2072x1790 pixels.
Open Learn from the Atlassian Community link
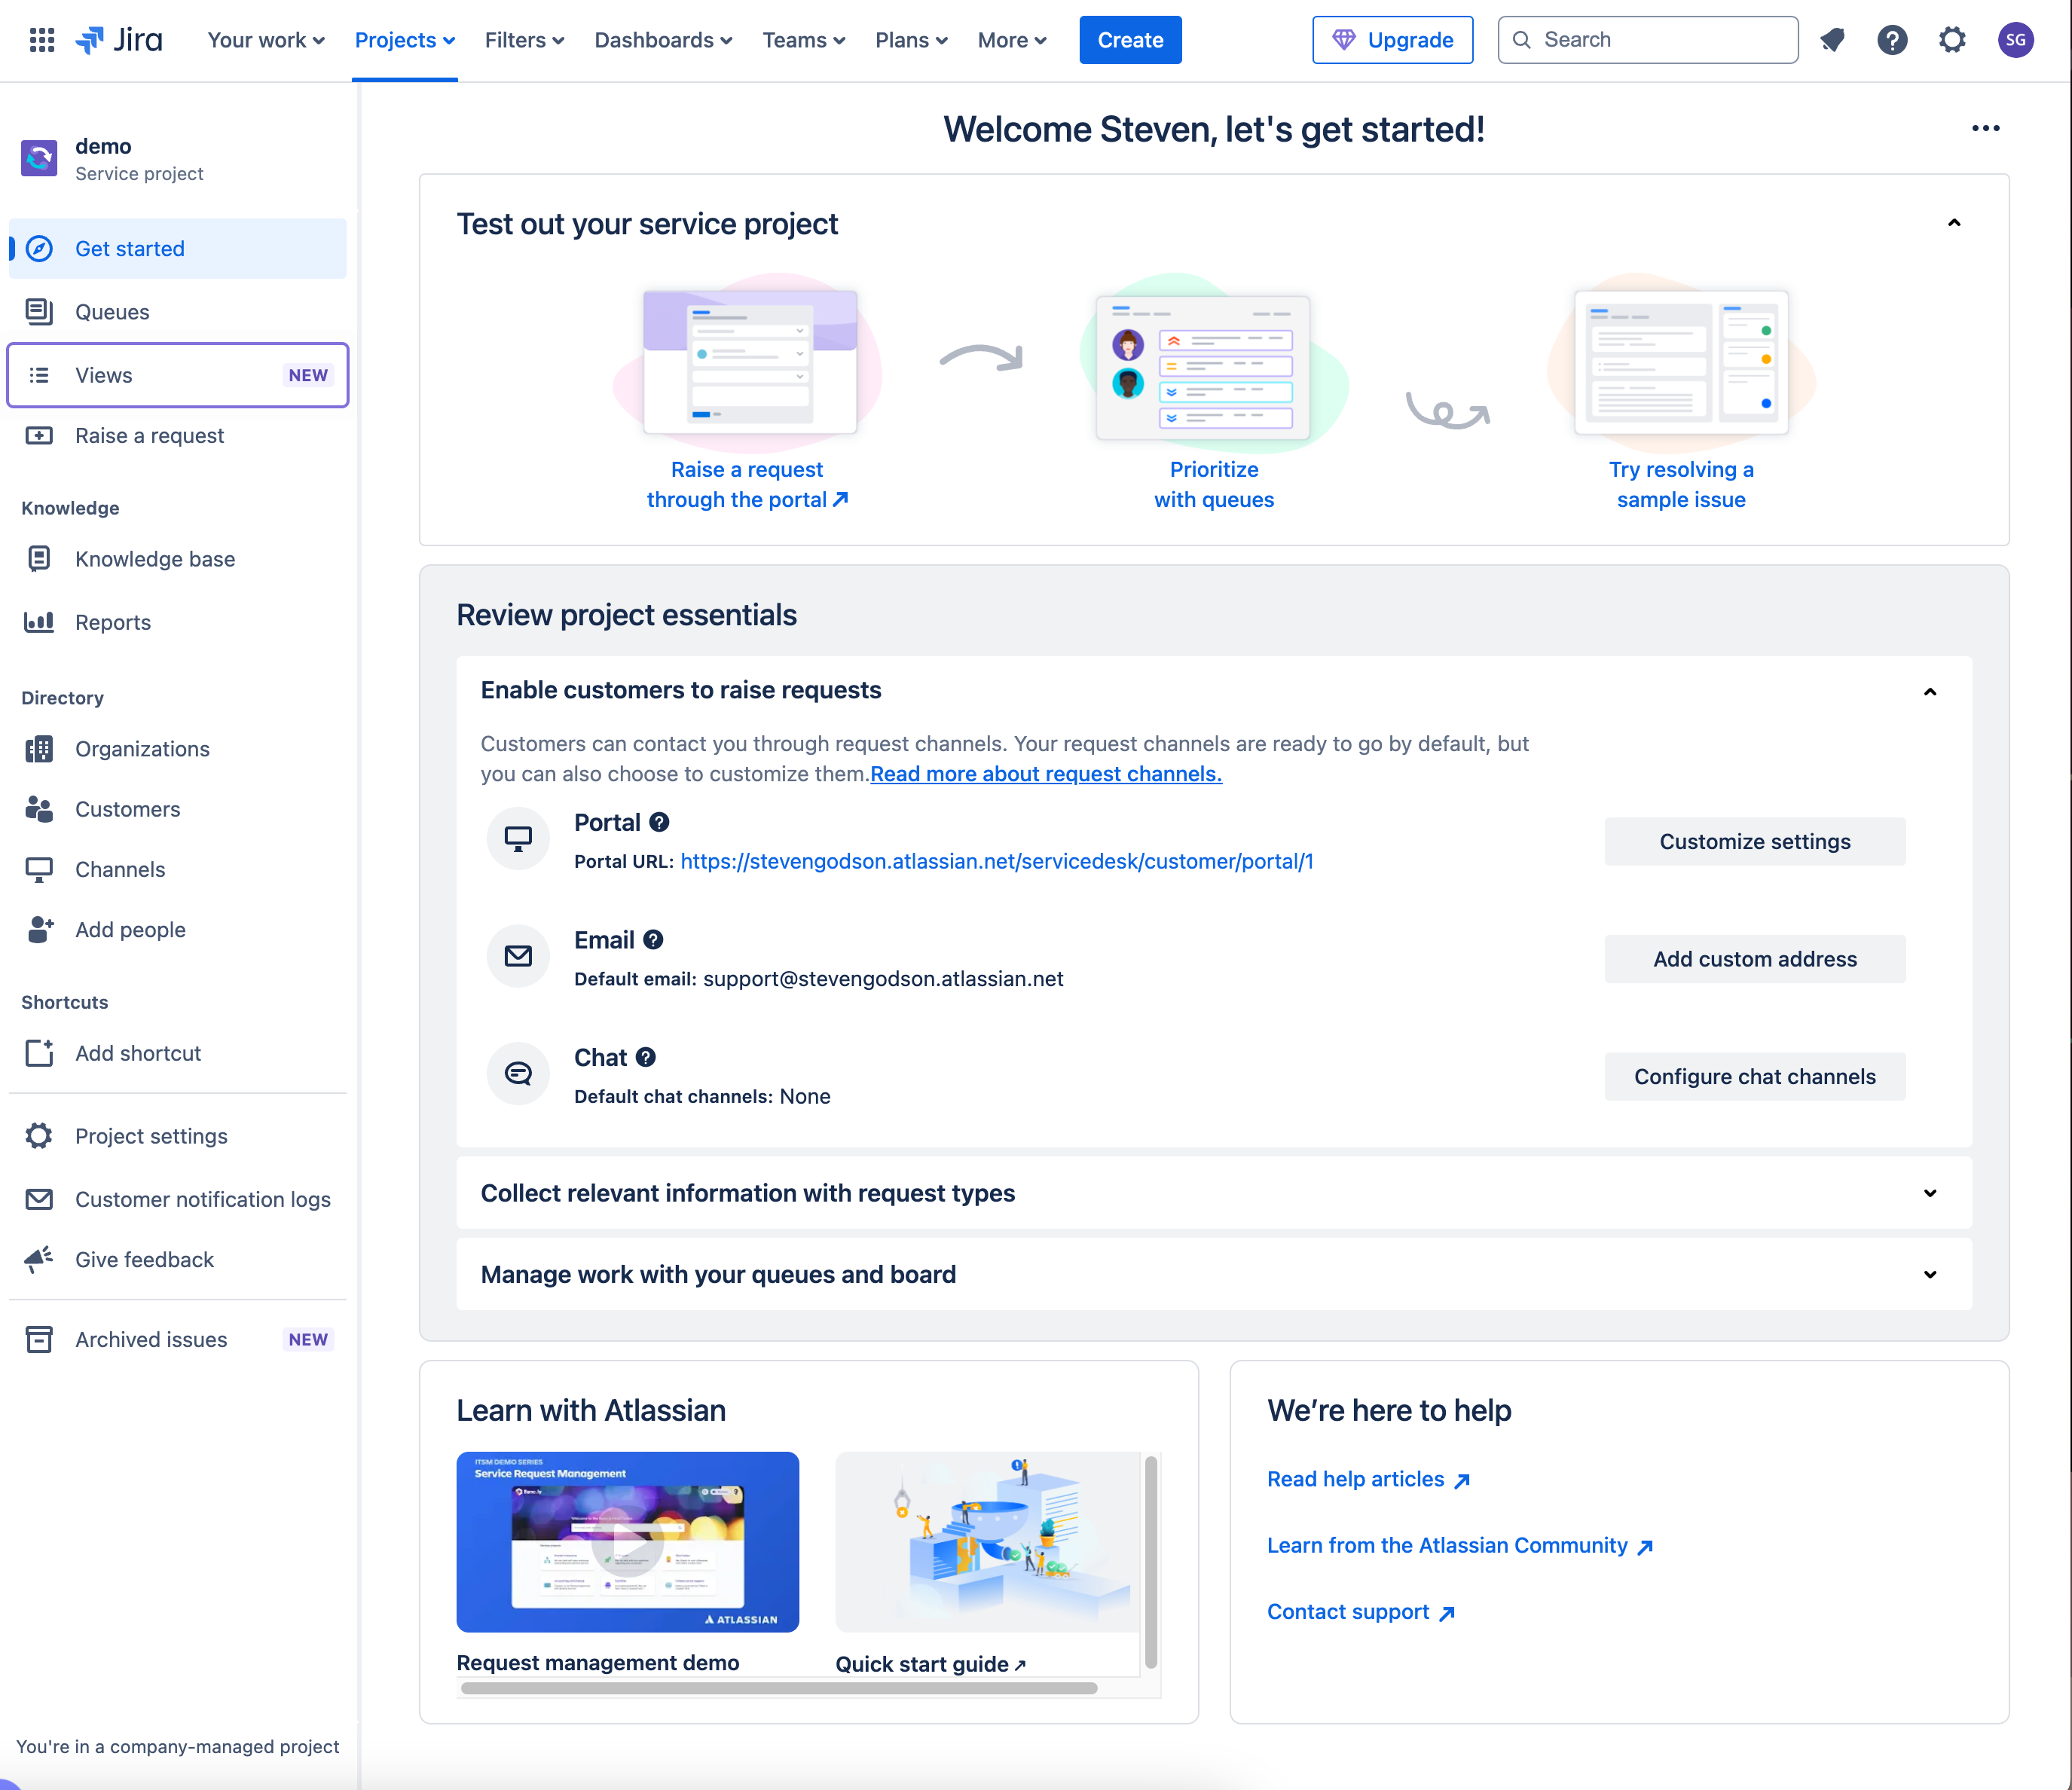(x=1459, y=1545)
